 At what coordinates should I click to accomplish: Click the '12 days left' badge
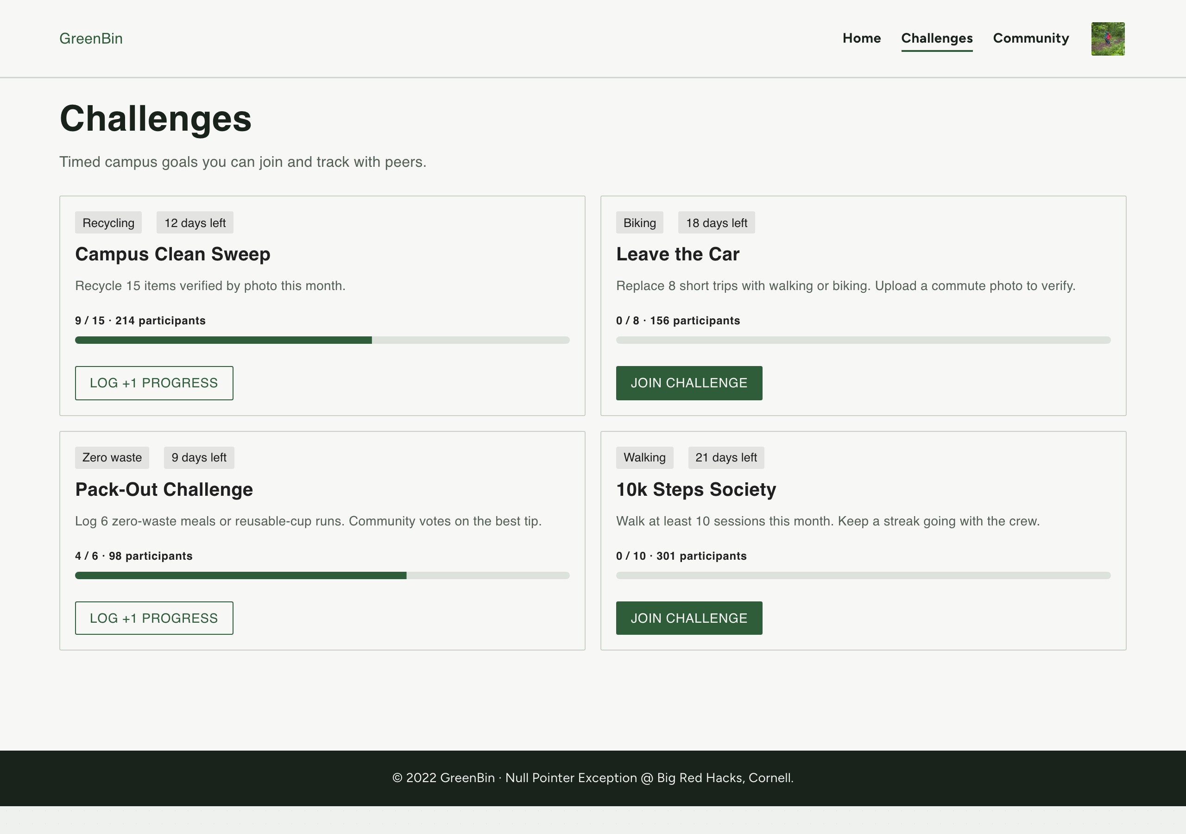tap(195, 223)
